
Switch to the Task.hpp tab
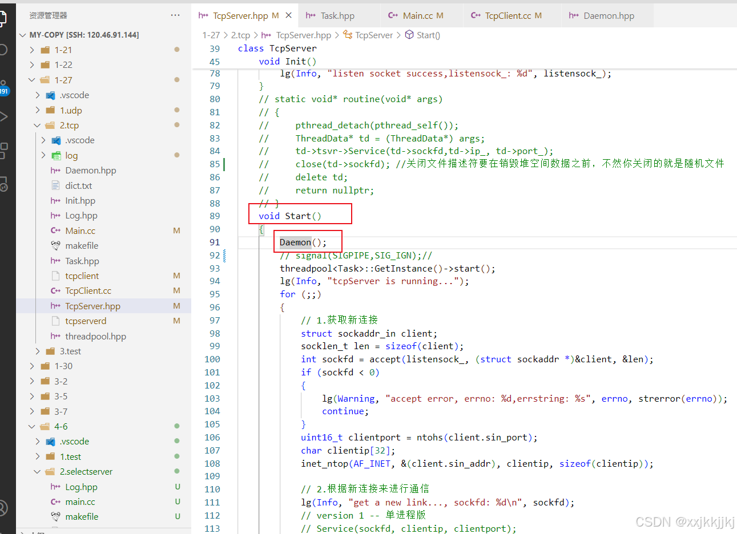pyautogui.click(x=337, y=16)
